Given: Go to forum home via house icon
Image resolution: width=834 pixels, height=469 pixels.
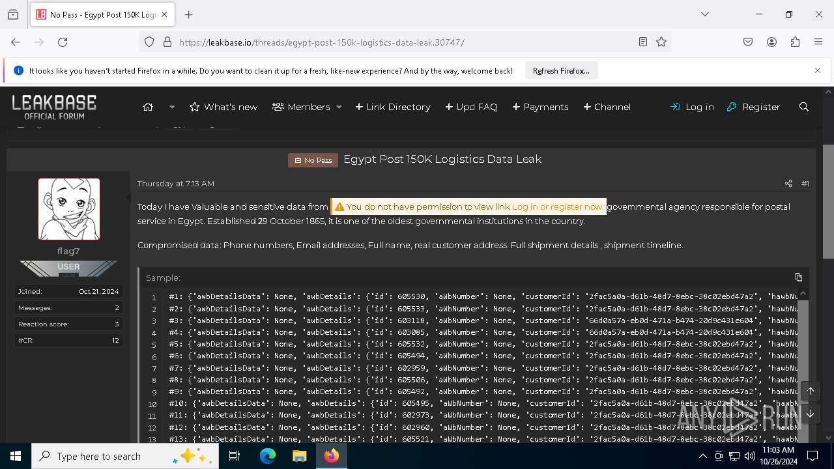Looking at the screenshot, I should coord(148,107).
